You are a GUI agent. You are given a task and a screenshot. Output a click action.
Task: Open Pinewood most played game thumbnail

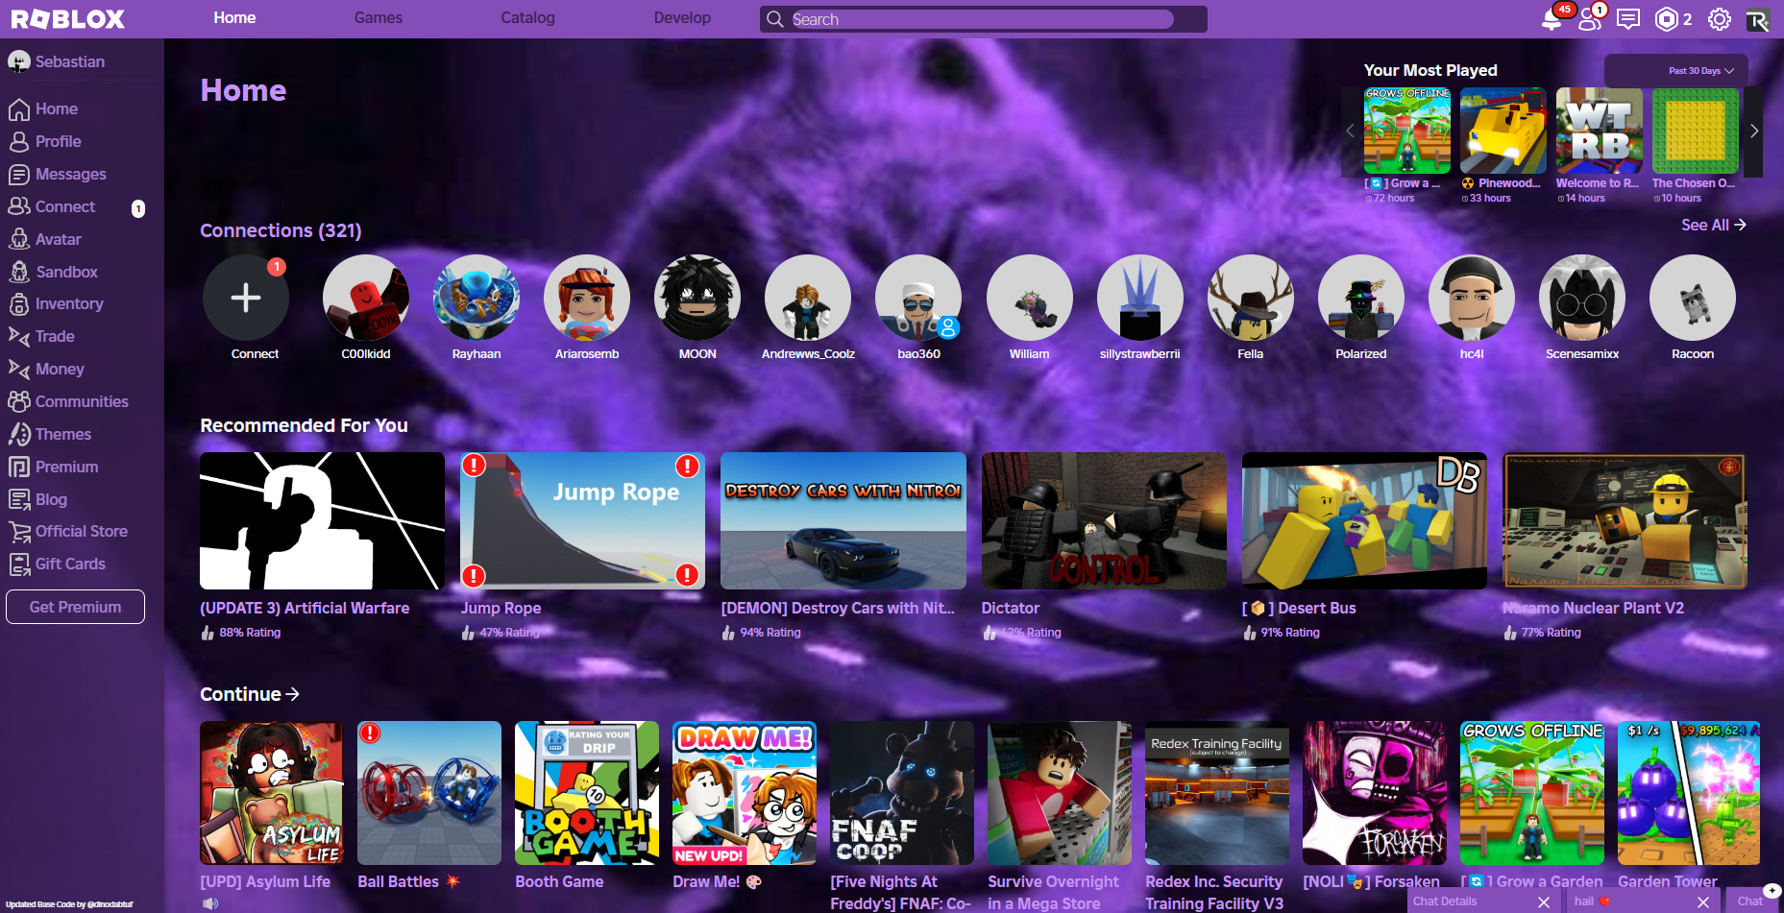[1503, 131]
